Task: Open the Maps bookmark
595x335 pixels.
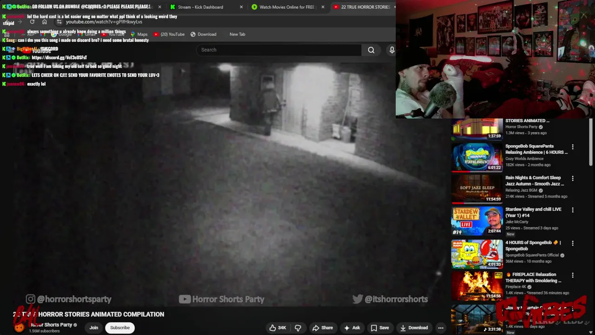Action: [139, 34]
